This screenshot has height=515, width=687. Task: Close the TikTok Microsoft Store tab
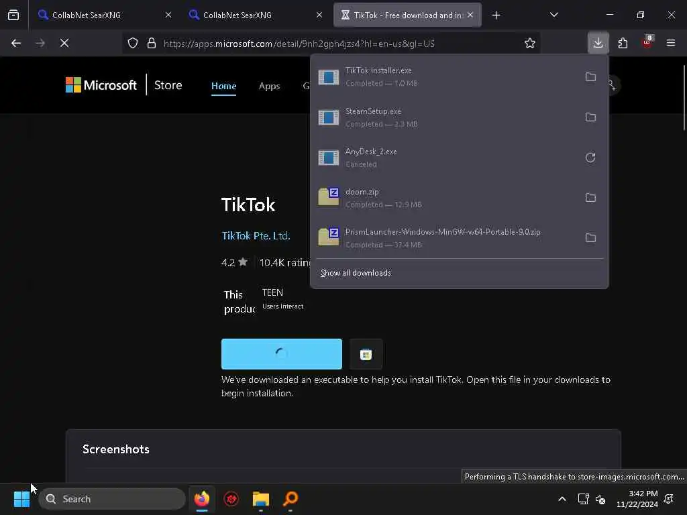(470, 15)
